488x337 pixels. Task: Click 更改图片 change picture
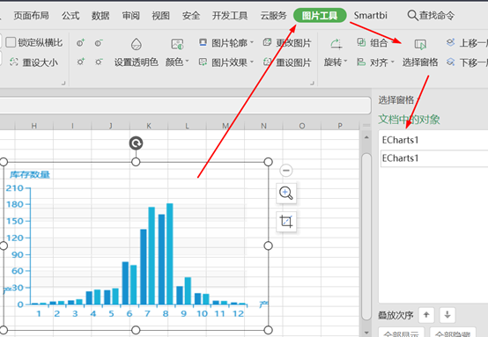point(287,42)
